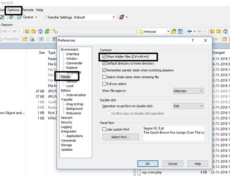The height and width of the screenshot is (176, 230).
Task: Uncheck Show hidden files checkbox
Action: click(x=104, y=57)
